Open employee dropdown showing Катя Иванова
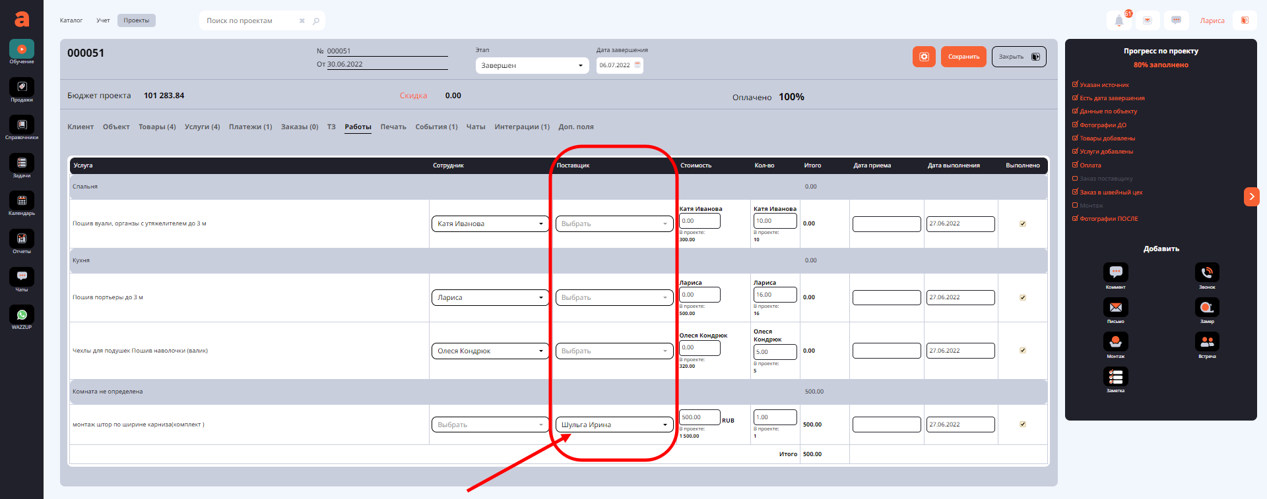Viewport: 1267px width, 499px height. click(x=490, y=224)
